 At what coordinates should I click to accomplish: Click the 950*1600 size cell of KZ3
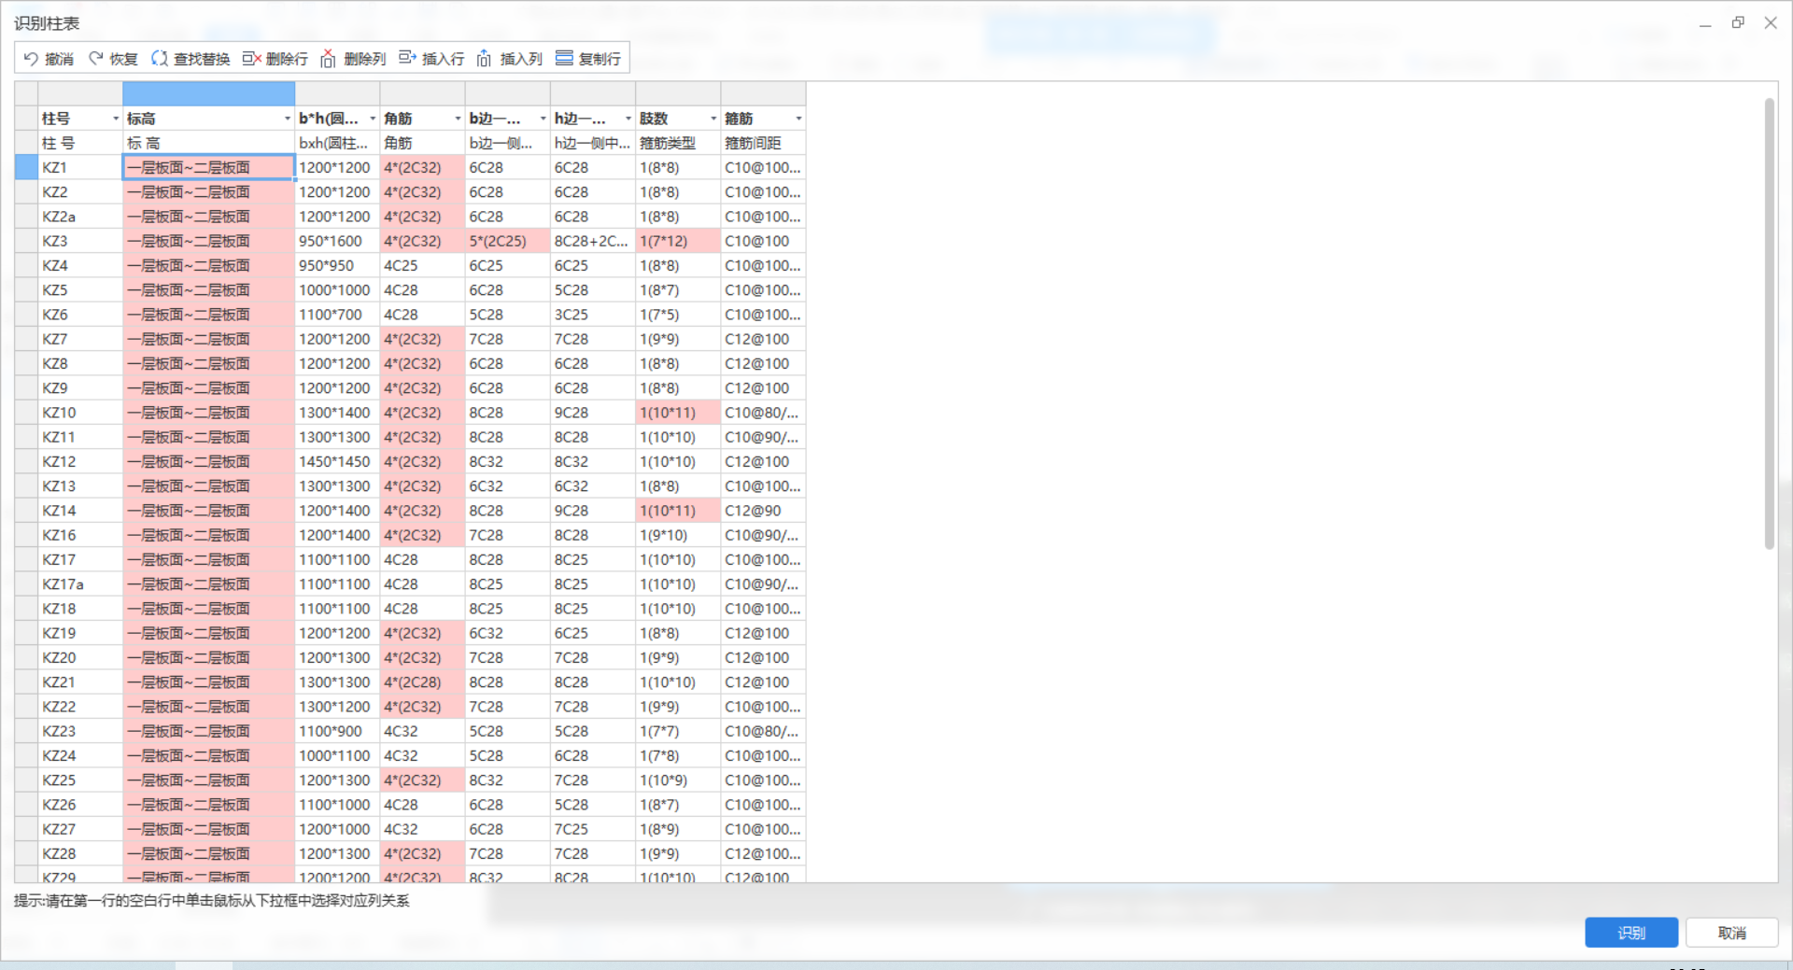click(x=337, y=241)
